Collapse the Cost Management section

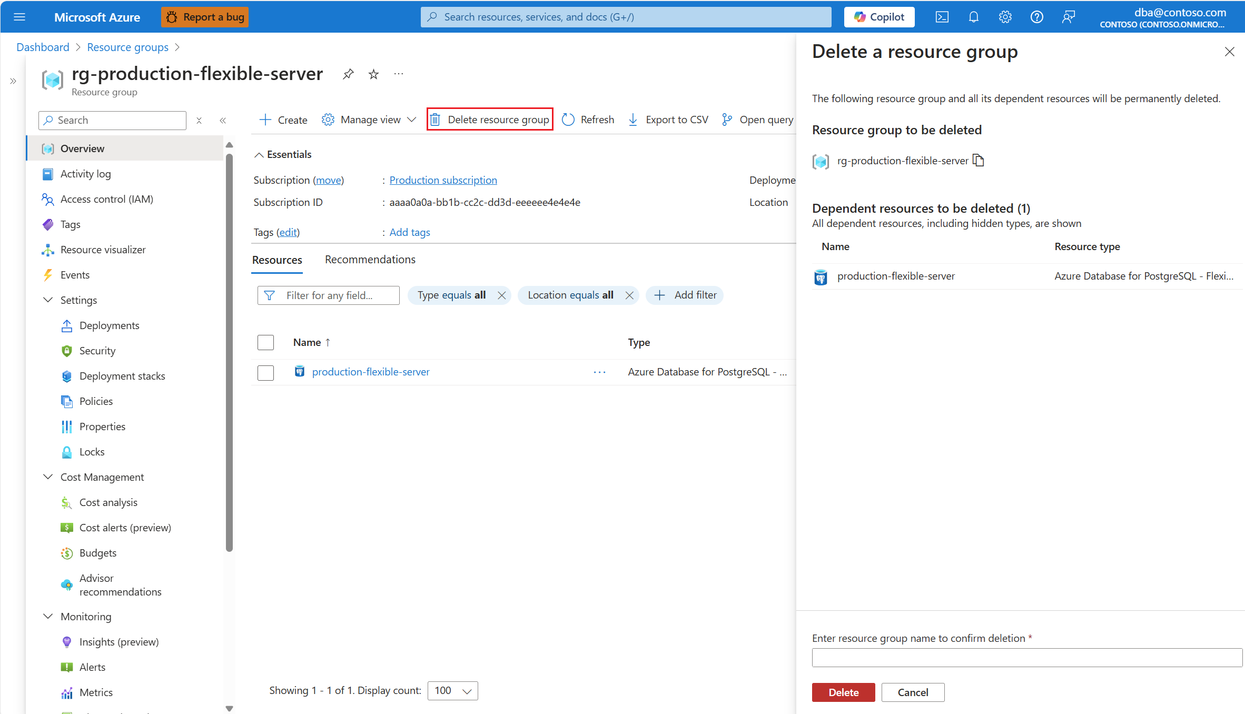[x=48, y=477]
